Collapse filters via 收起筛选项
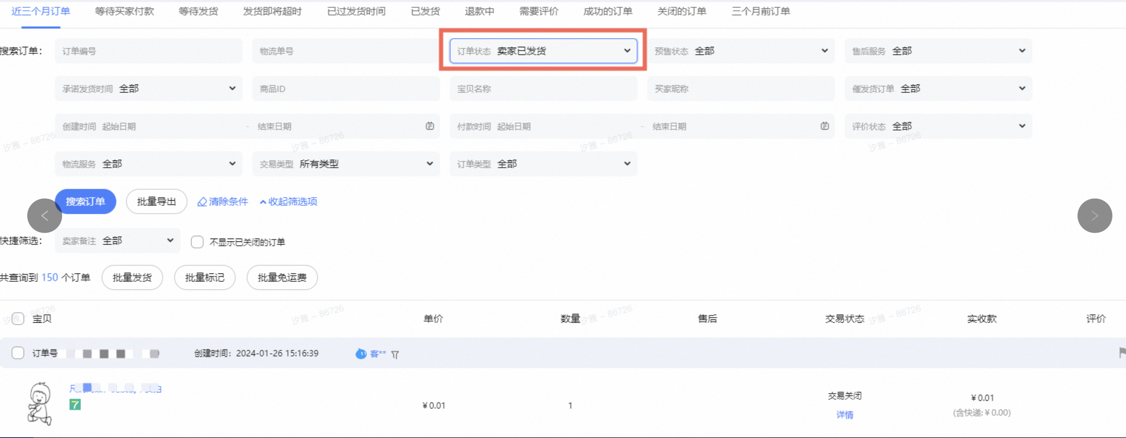Viewport: 1126px width, 438px height. tap(289, 201)
